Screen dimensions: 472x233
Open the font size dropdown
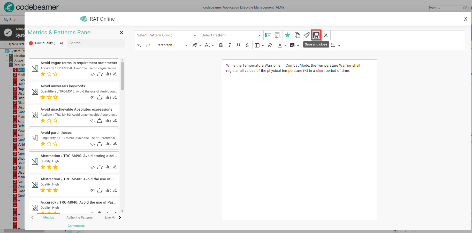click(197, 45)
